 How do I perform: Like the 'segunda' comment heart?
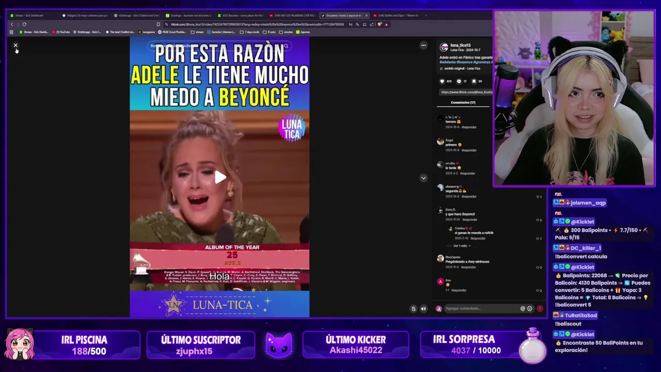538,197
